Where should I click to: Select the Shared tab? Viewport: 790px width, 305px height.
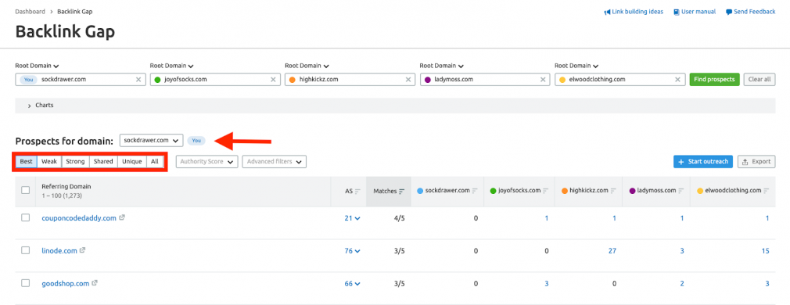point(103,162)
